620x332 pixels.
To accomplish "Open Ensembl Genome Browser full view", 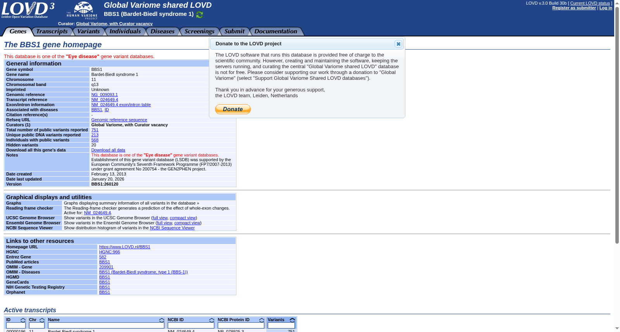I will point(164,223).
